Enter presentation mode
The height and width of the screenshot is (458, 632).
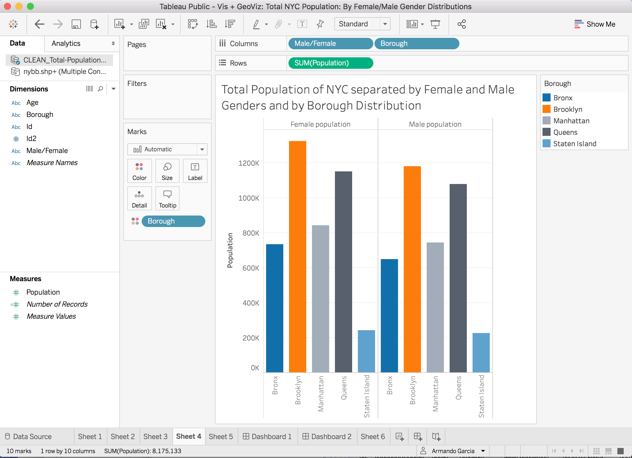pos(435,24)
